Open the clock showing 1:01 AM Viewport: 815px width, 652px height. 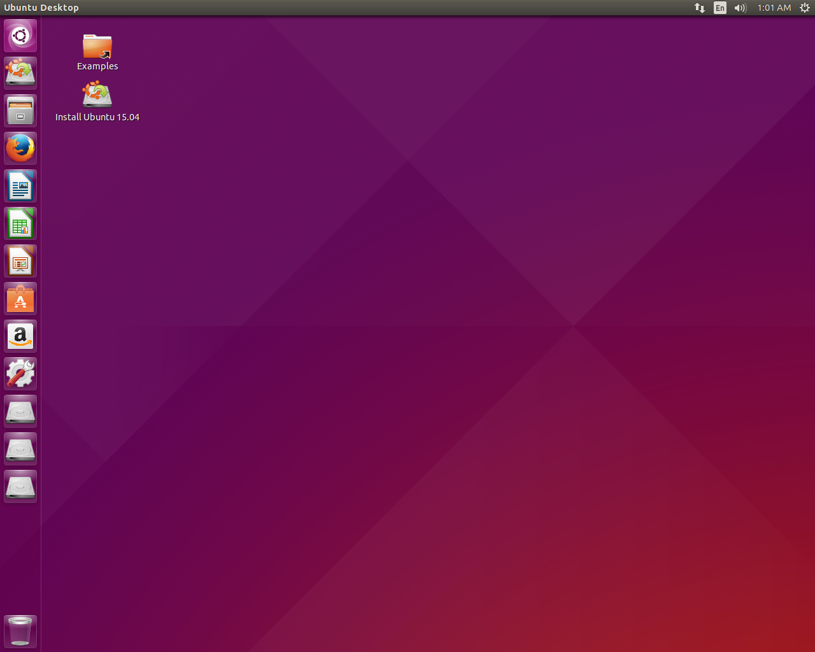[x=774, y=8]
